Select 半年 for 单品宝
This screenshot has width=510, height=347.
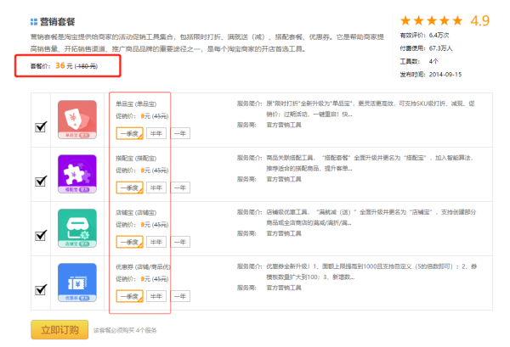[156, 133]
